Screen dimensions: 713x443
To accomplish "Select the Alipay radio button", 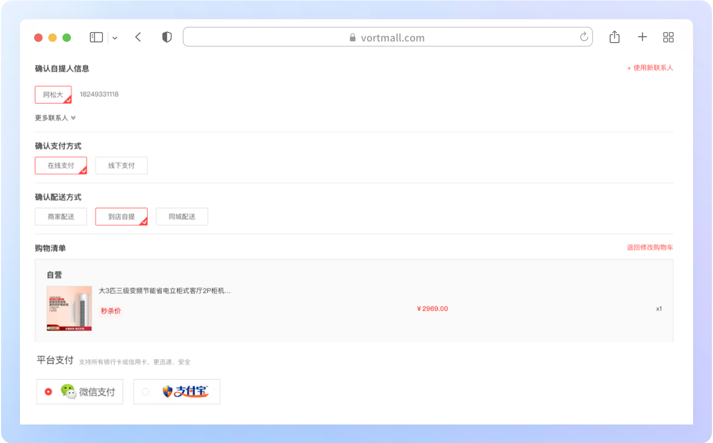I will pyautogui.click(x=145, y=392).
